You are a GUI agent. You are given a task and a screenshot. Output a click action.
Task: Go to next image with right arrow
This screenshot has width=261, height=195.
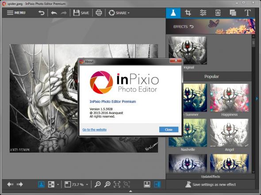click(19, 184)
